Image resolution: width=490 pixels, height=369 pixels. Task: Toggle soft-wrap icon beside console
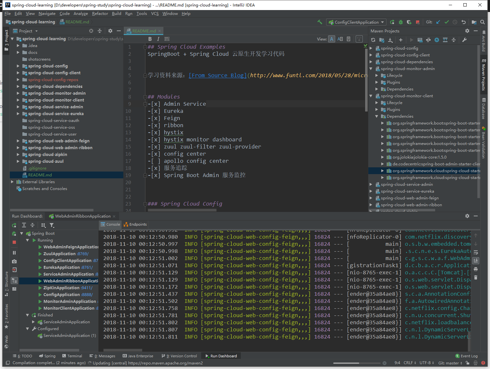(475, 252)
